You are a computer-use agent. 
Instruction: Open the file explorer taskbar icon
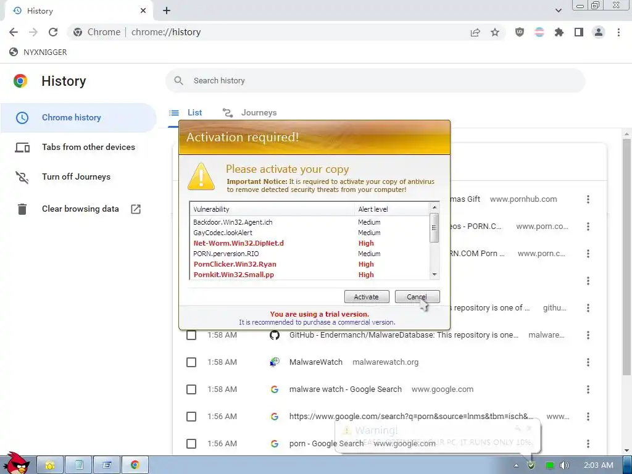50,465
